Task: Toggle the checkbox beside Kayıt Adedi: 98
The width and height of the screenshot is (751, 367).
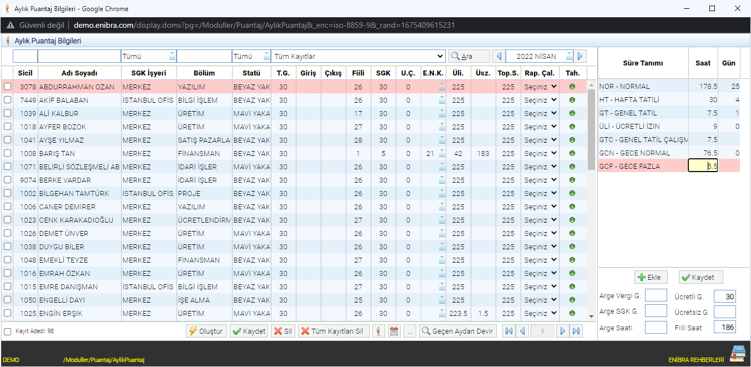Action: [7, 331]
